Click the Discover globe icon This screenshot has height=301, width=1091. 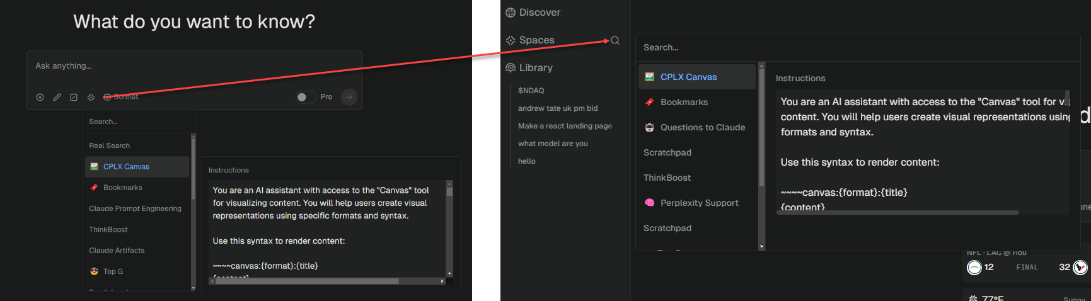pos(511,13)
